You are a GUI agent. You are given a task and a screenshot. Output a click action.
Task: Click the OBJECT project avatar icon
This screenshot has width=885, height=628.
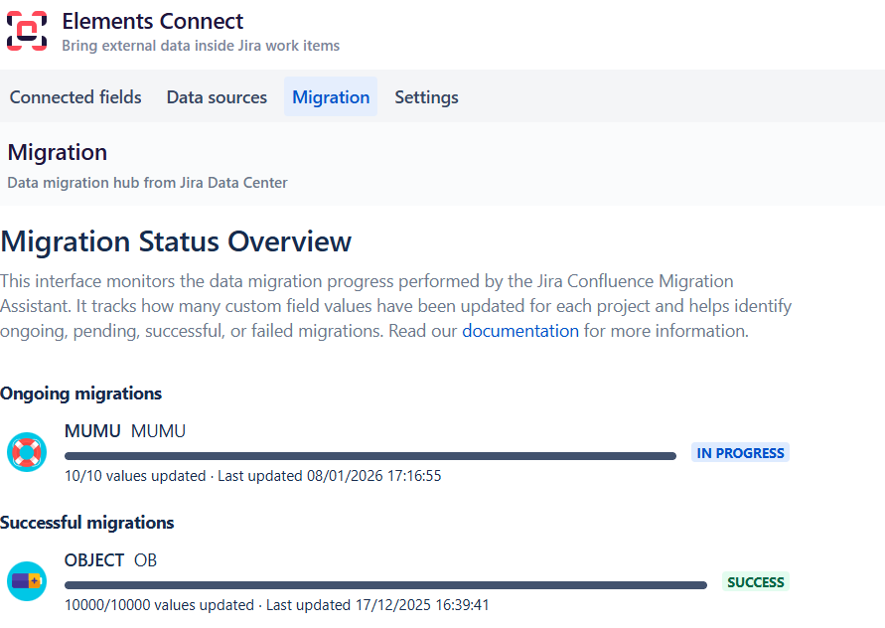point(26,581)
